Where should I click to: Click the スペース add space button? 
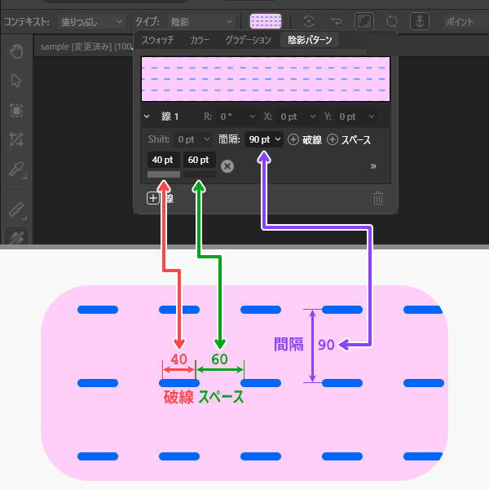coord(349,139)
